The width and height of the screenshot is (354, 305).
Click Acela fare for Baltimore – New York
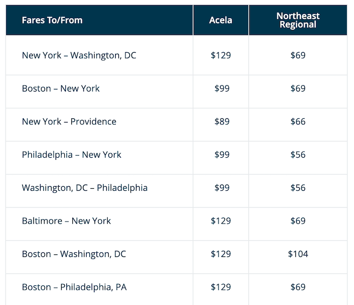(x=220, y=221)
